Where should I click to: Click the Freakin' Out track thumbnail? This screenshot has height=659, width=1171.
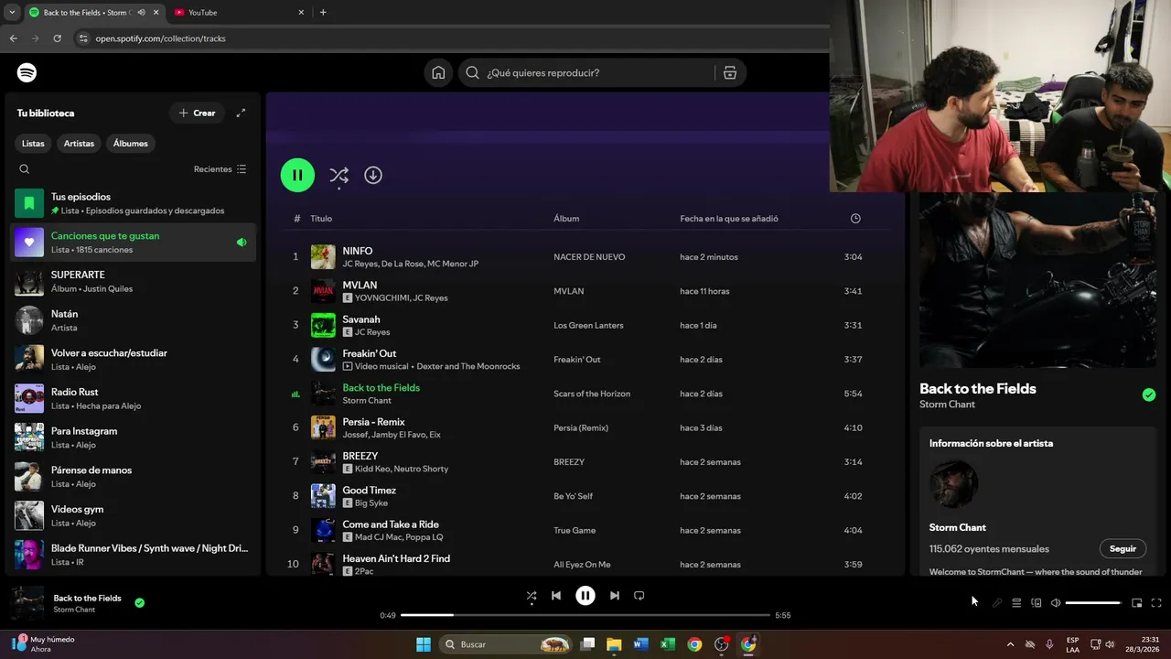323,359
